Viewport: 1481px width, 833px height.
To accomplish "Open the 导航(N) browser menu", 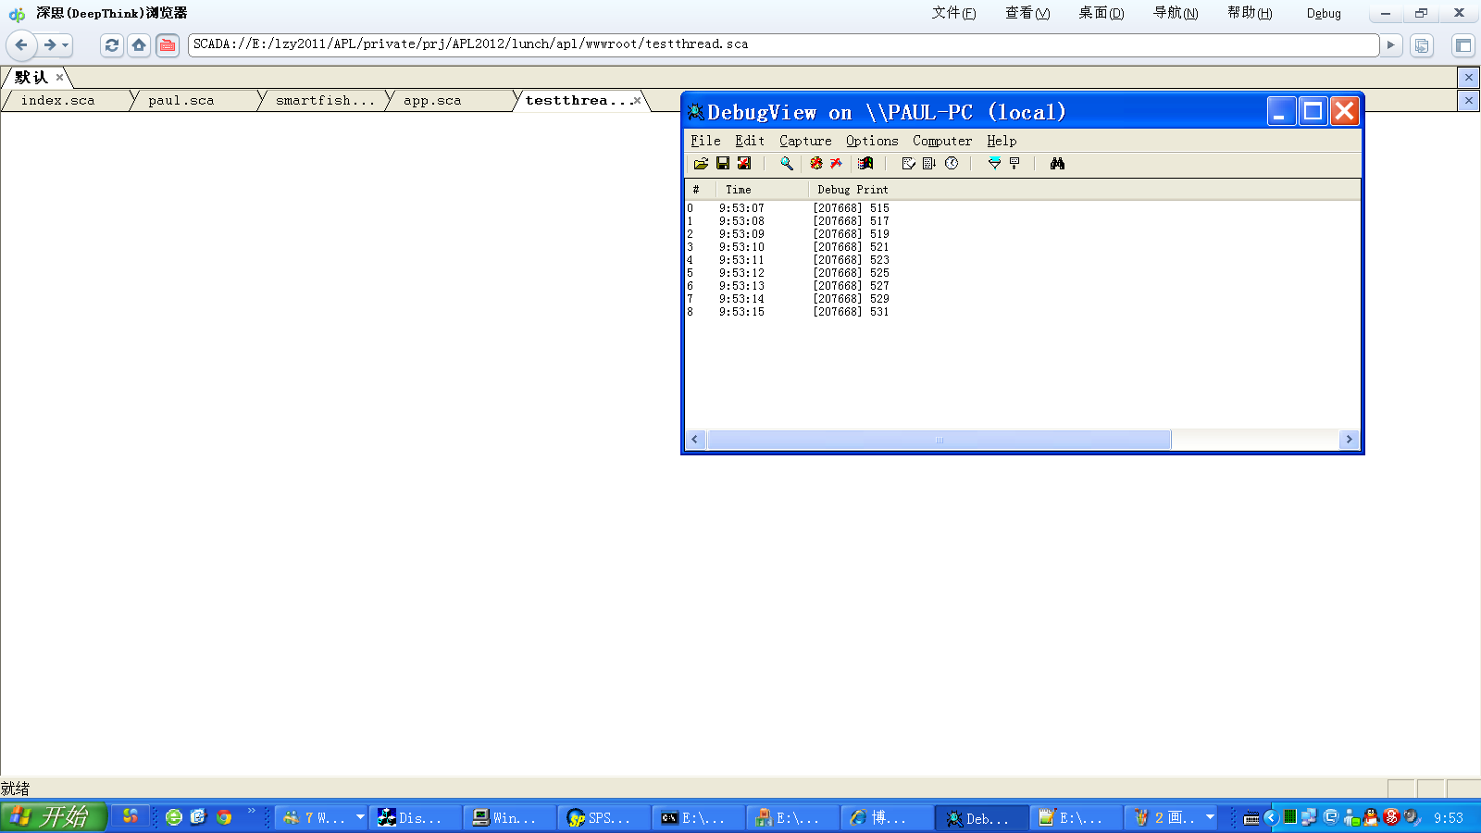I will point(1176,13).
